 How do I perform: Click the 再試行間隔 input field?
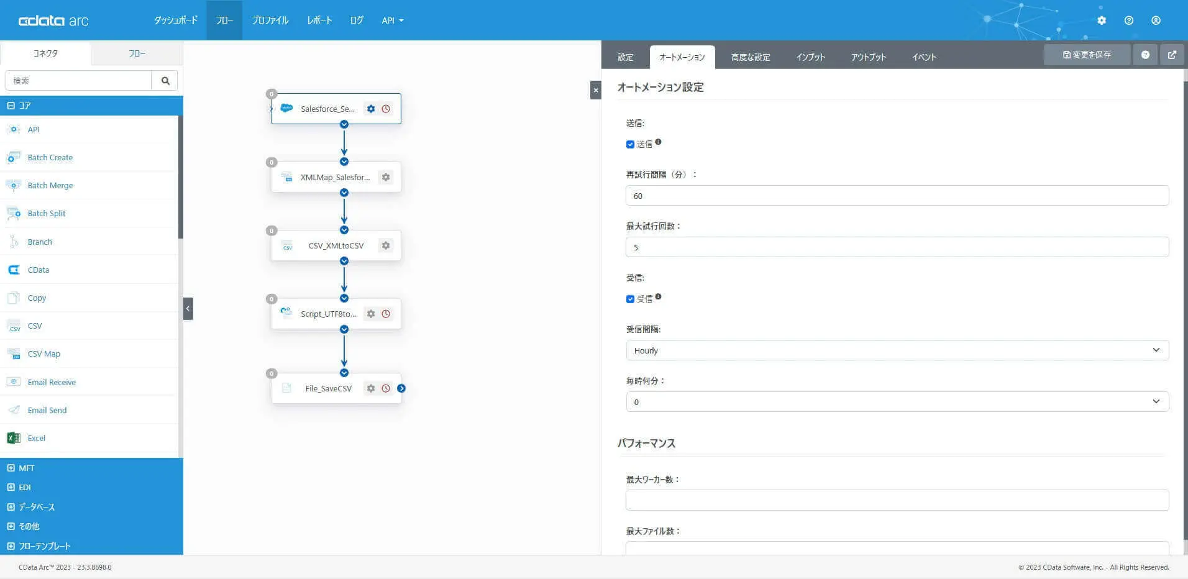897,196
